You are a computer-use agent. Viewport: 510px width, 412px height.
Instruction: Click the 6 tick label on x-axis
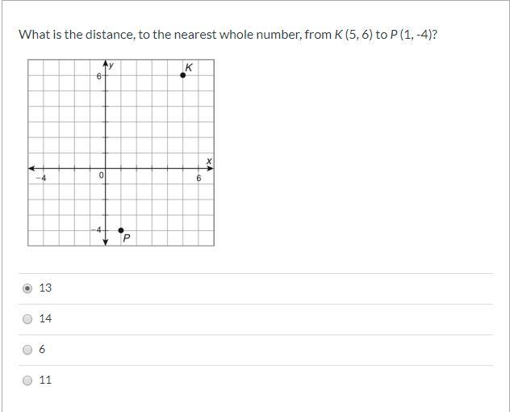[199, 178]
